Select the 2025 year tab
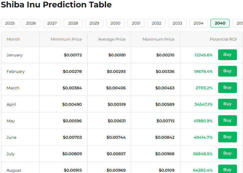This screenshot has width=243, height=173. 10,23
